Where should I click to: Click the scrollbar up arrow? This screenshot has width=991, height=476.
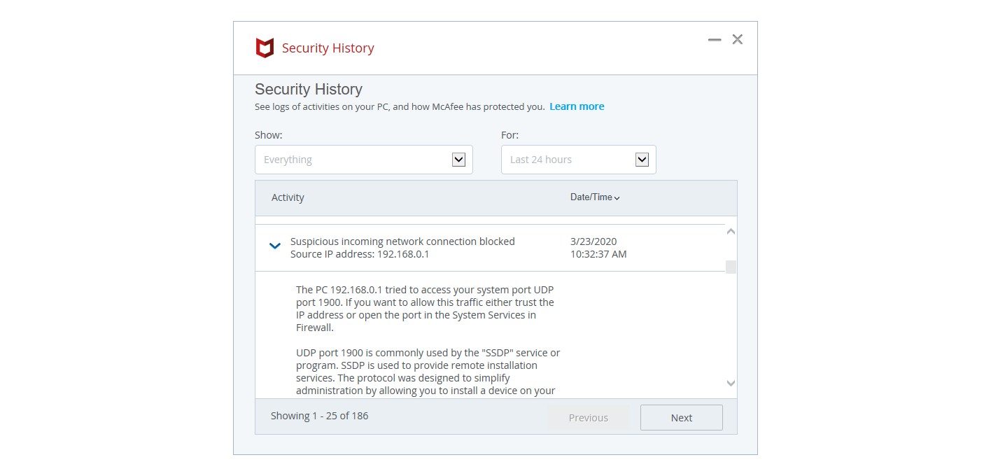(x=731, y=232)
